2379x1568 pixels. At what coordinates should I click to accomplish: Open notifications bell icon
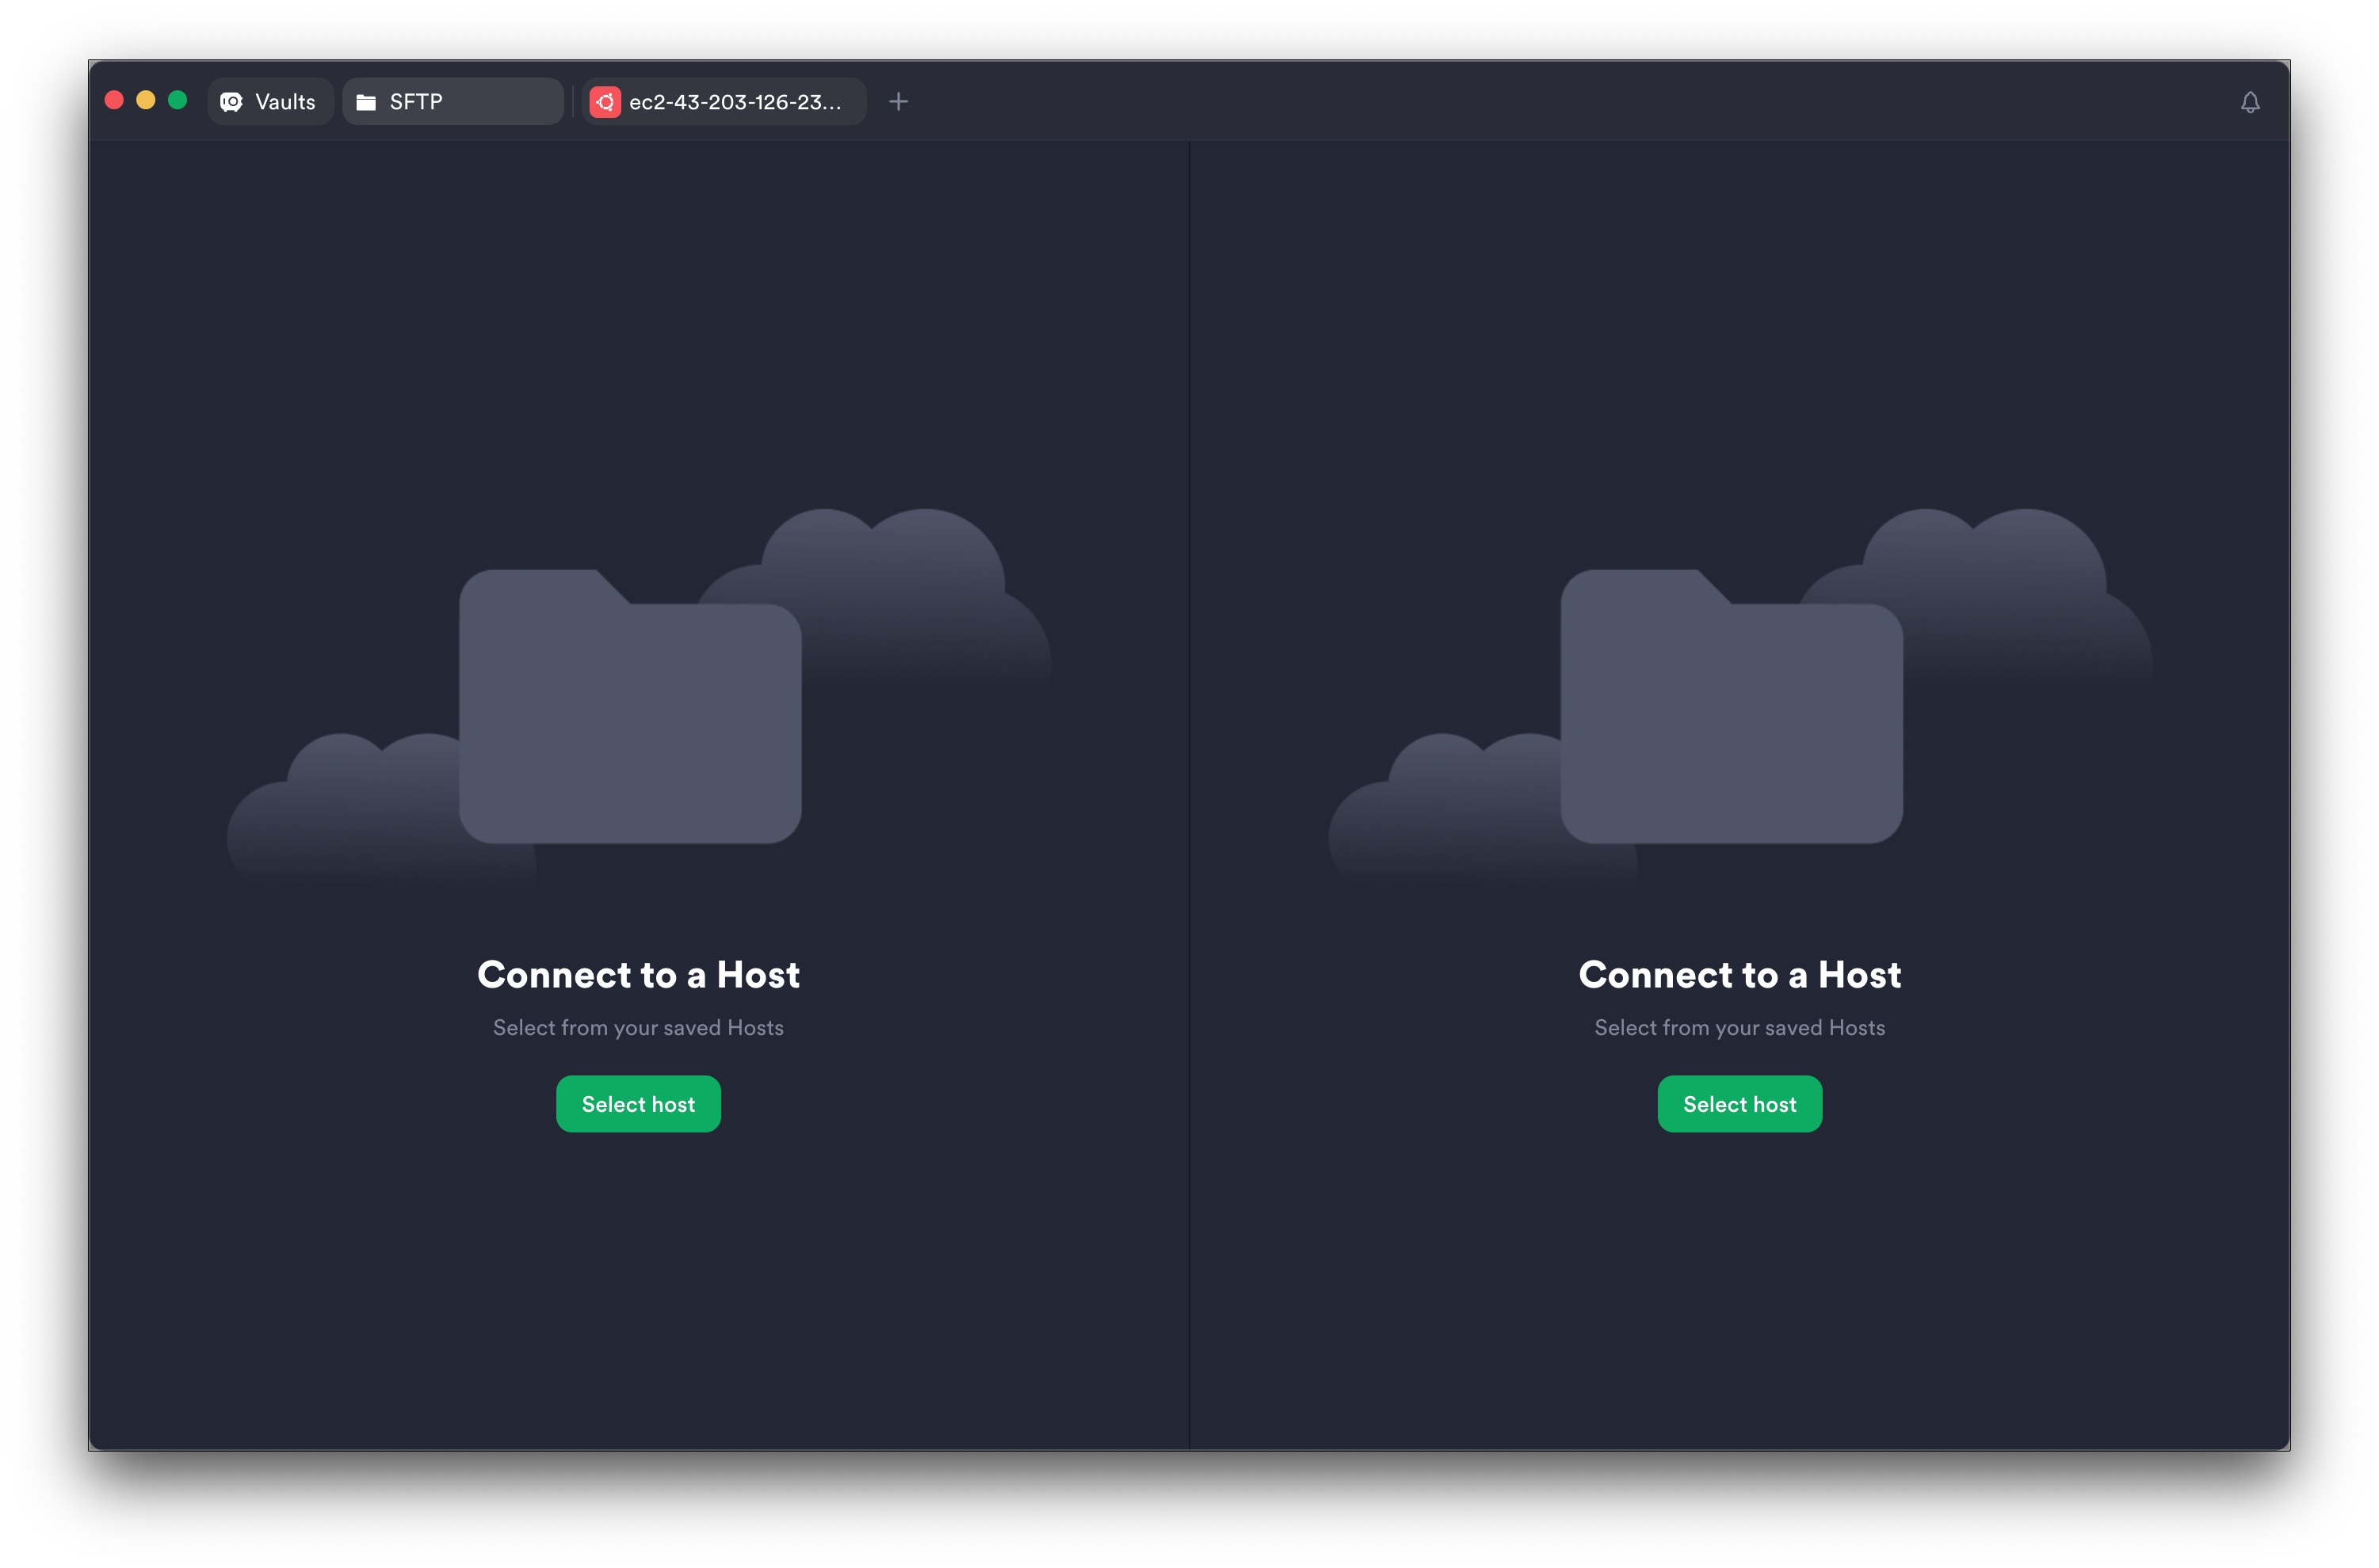2250,102
